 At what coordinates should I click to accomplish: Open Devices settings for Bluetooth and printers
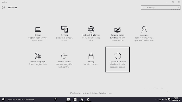[65, 34]
